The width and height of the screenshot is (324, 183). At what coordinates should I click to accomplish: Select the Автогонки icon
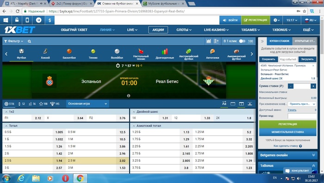(x=212, y=54)
